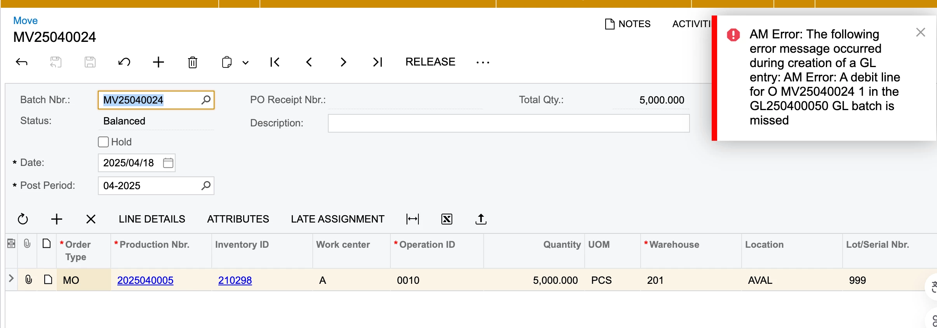Refresh the grid lines

[23, 219]
